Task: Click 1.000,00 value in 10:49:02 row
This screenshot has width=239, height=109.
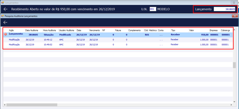Action: tap(204, 45)
